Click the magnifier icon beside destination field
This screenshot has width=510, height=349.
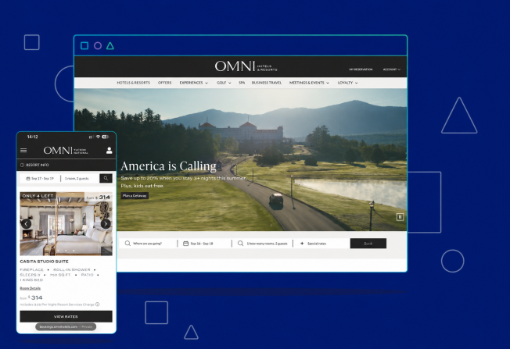127,244
